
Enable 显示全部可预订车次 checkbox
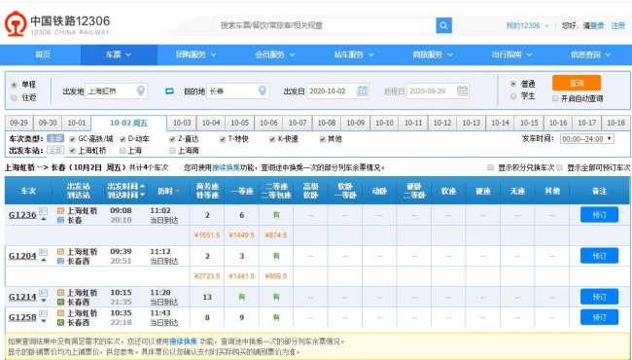point(560,167)
